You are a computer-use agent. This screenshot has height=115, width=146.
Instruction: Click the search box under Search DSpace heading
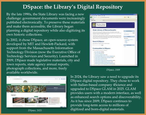[97, 45]
